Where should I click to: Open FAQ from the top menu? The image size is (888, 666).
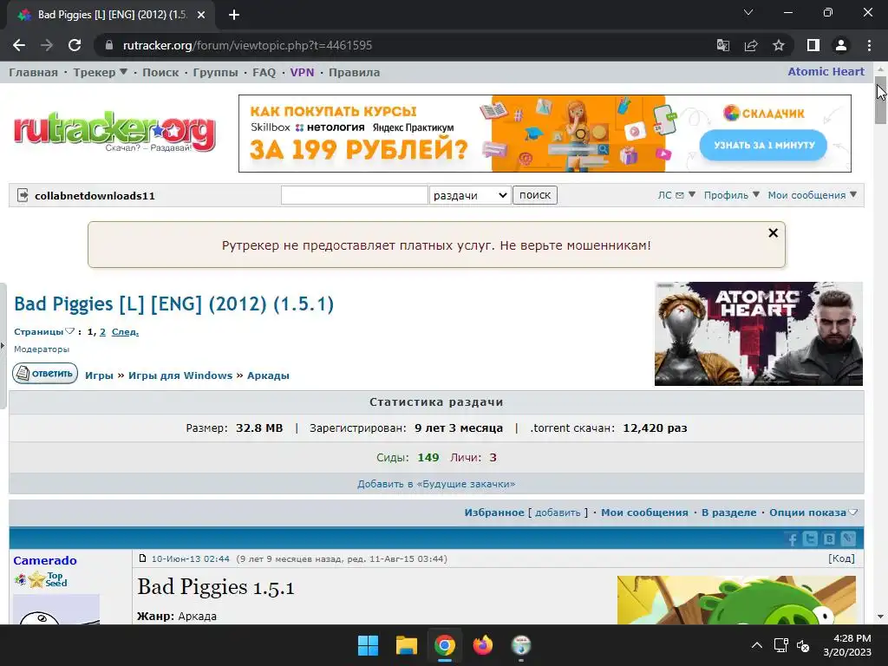pos(264,73)
